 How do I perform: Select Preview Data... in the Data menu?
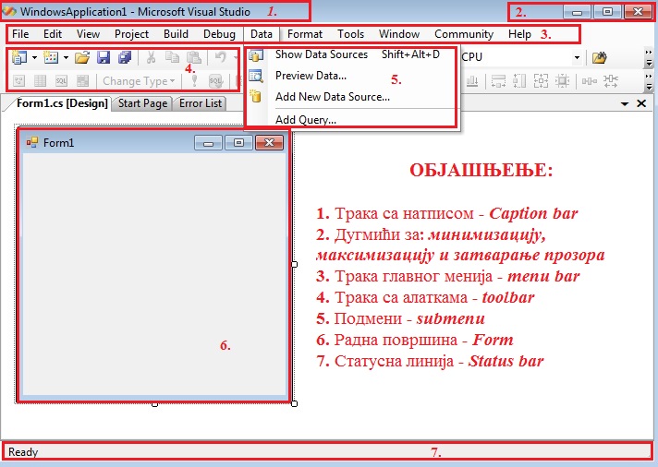pyautogui.click(x=352, y=76)
